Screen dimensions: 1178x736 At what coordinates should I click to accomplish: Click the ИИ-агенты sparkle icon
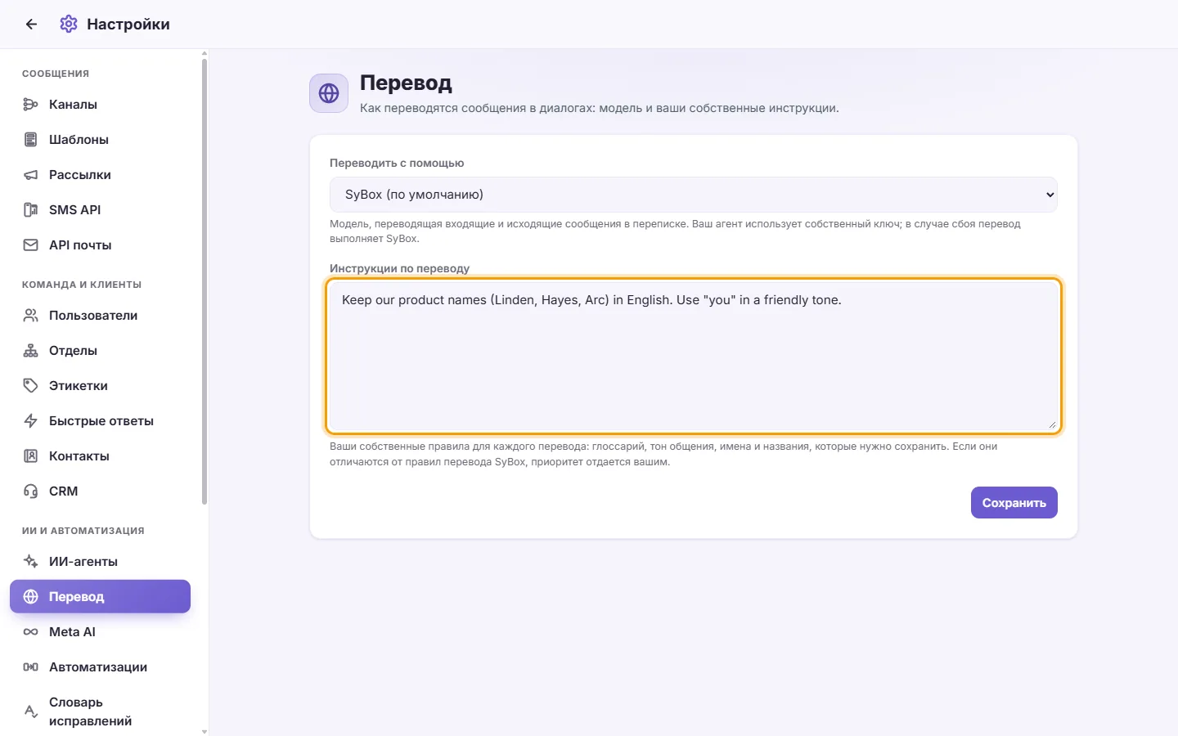coord(31,562)
